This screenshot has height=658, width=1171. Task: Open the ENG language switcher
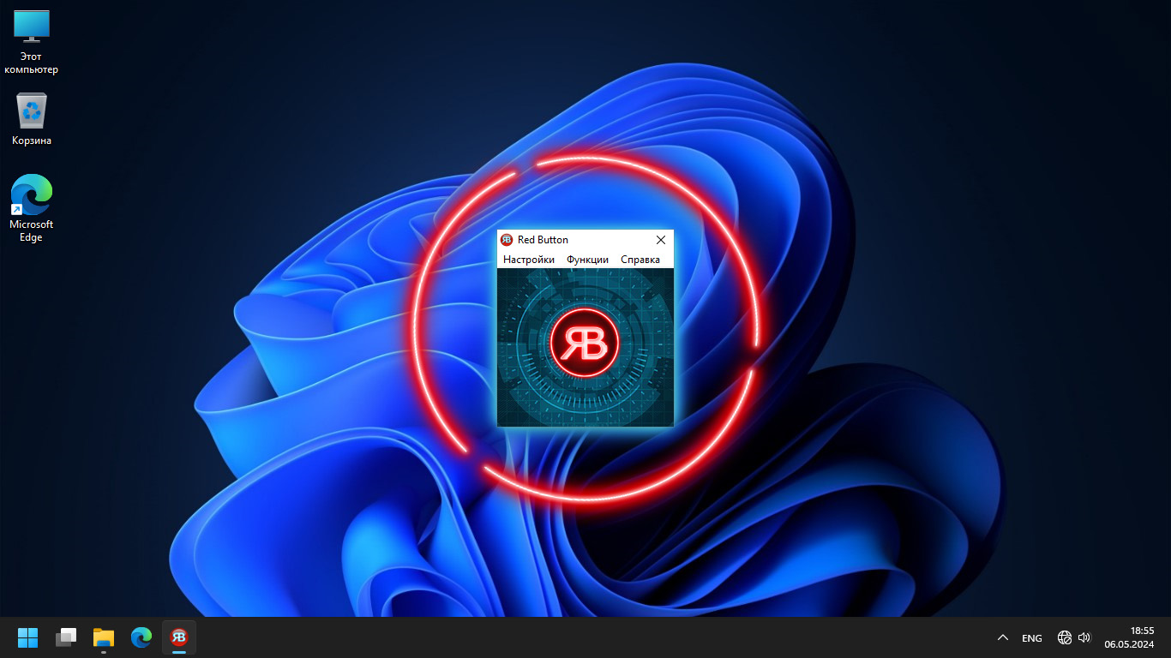1032,638
